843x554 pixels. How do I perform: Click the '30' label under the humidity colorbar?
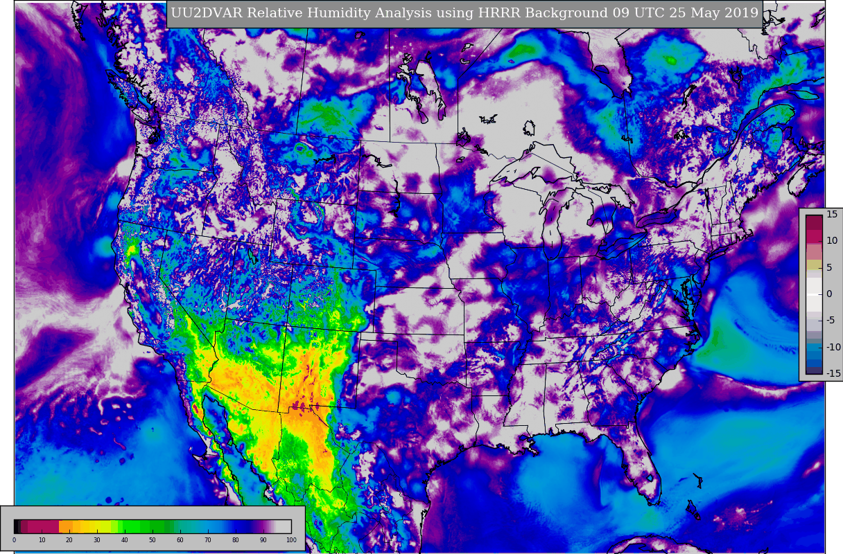[96, 539]
